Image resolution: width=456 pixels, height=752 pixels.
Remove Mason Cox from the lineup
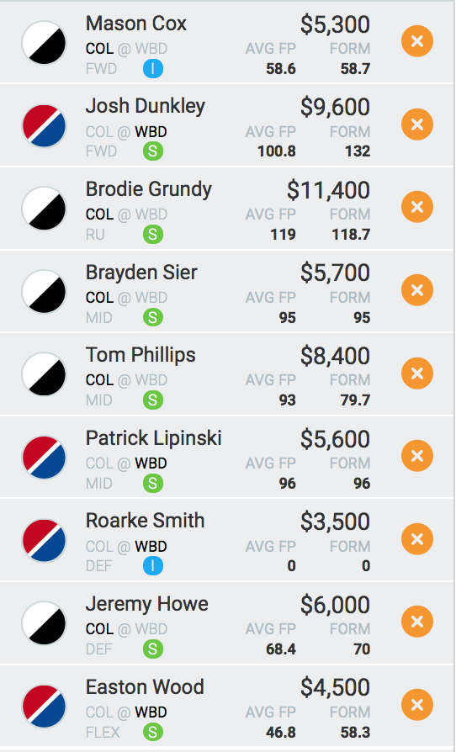[x=417, y=42]
